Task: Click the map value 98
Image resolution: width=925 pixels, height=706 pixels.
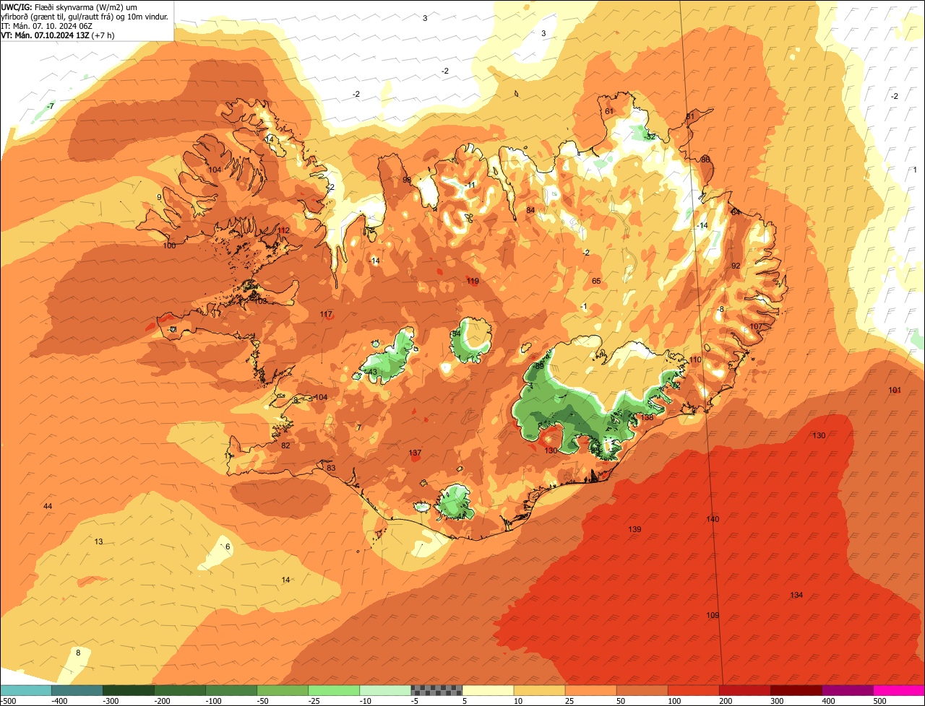Action: pyautogui.click(x=407, y=180)
